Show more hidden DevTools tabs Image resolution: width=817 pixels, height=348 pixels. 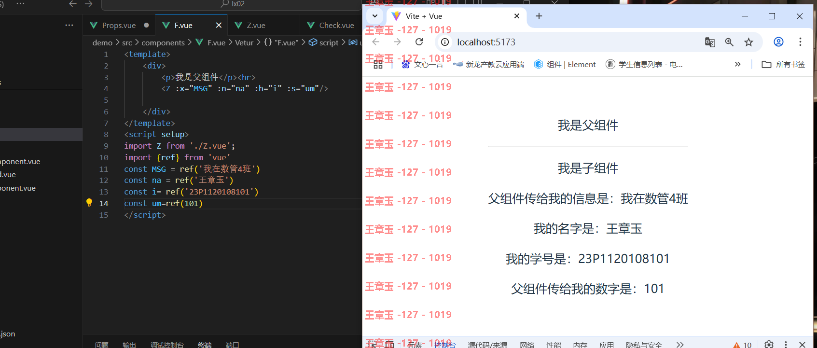pos(680,345)
